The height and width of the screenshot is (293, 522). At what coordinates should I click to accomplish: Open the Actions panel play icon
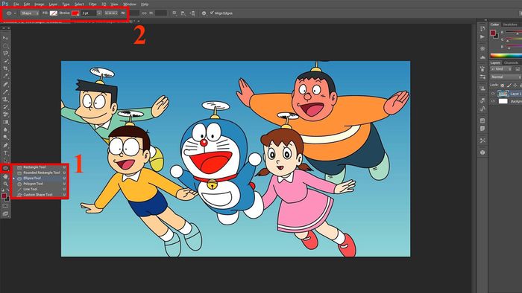pos(482,36)
